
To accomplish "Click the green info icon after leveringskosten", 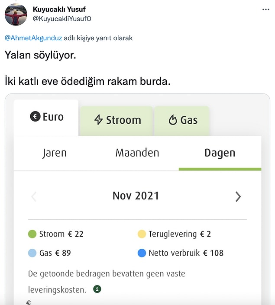I will [x=97, y=289].
